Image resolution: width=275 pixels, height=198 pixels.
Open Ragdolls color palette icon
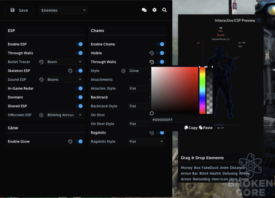[151, 133]
